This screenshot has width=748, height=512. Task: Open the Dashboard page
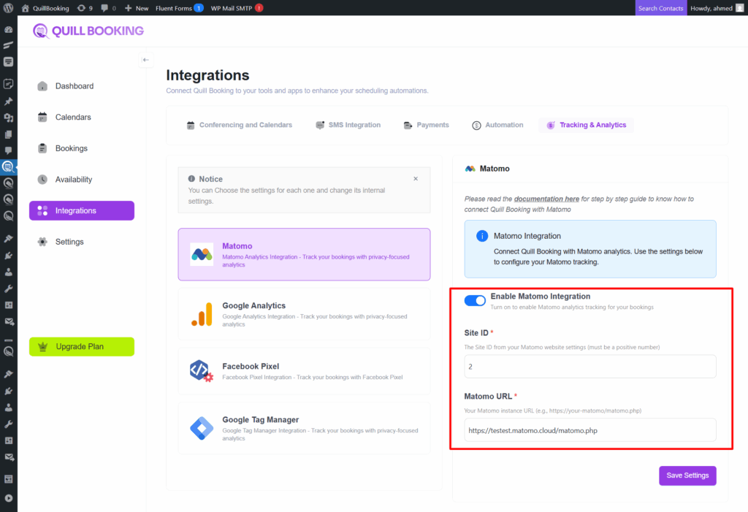point(74,86)
